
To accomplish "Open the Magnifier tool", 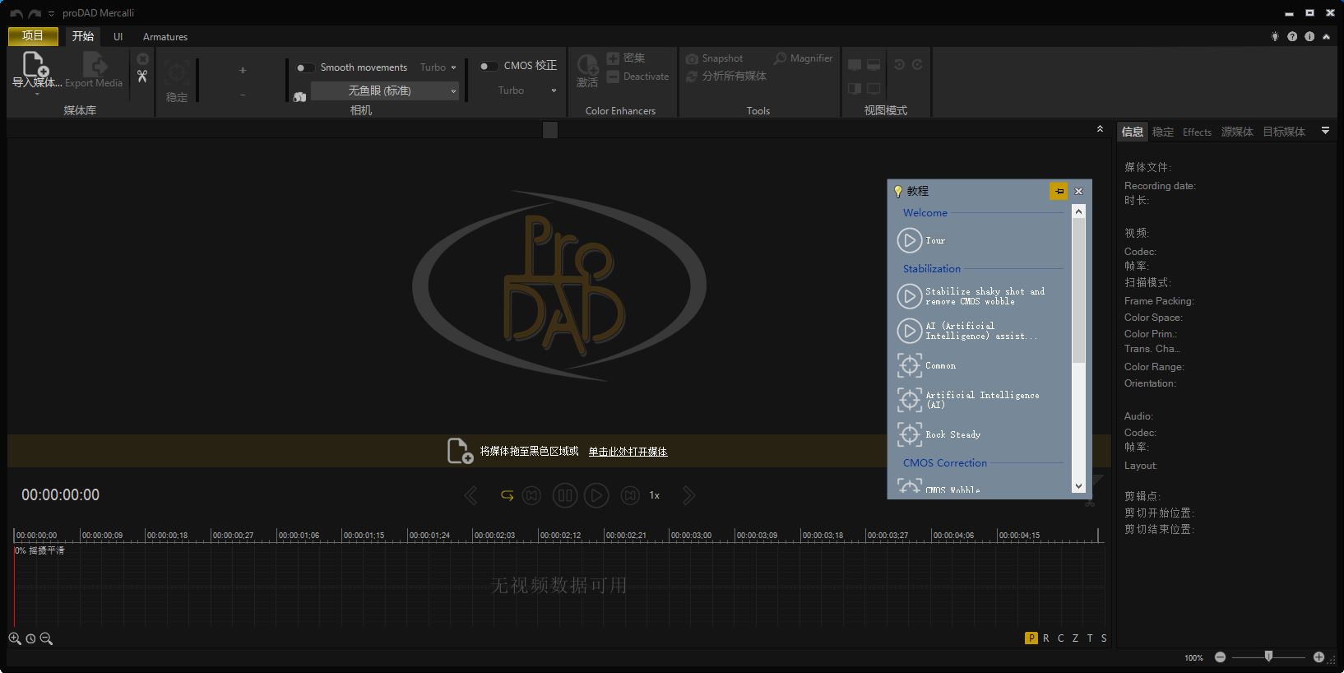I will tap(803, 58).
